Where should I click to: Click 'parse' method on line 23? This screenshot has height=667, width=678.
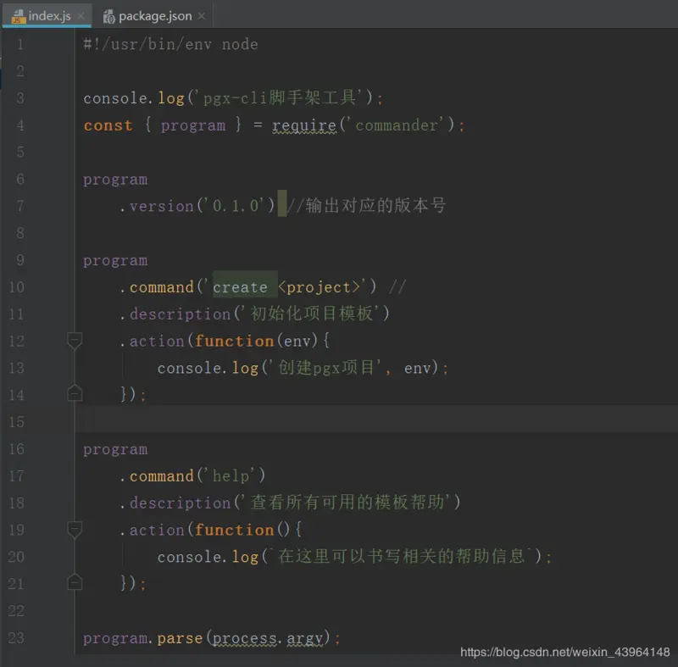tap(180, 638)
